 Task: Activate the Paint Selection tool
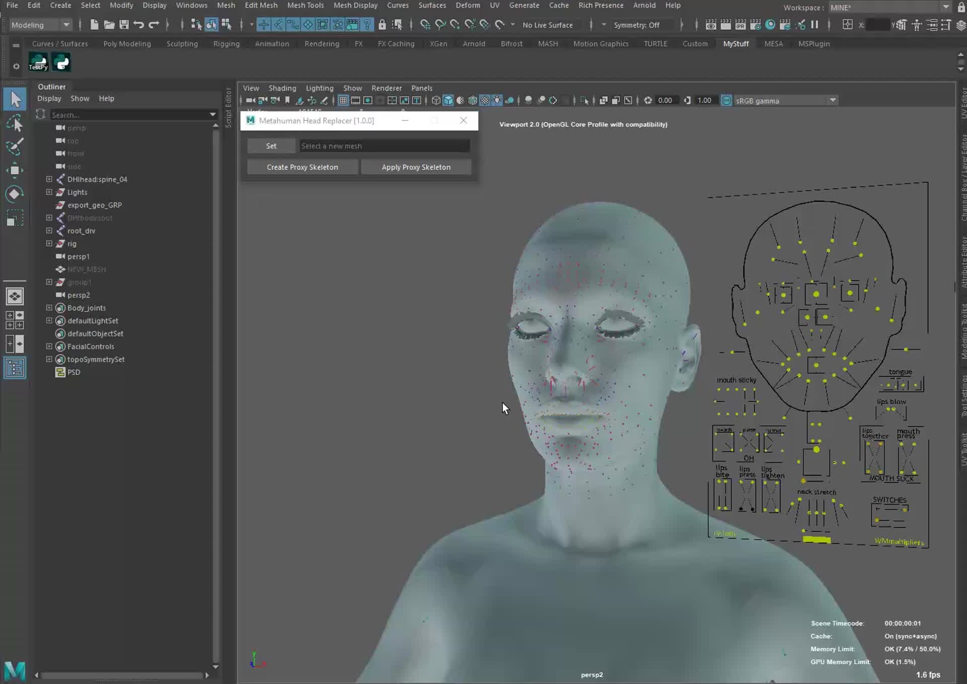coord(15,147)
